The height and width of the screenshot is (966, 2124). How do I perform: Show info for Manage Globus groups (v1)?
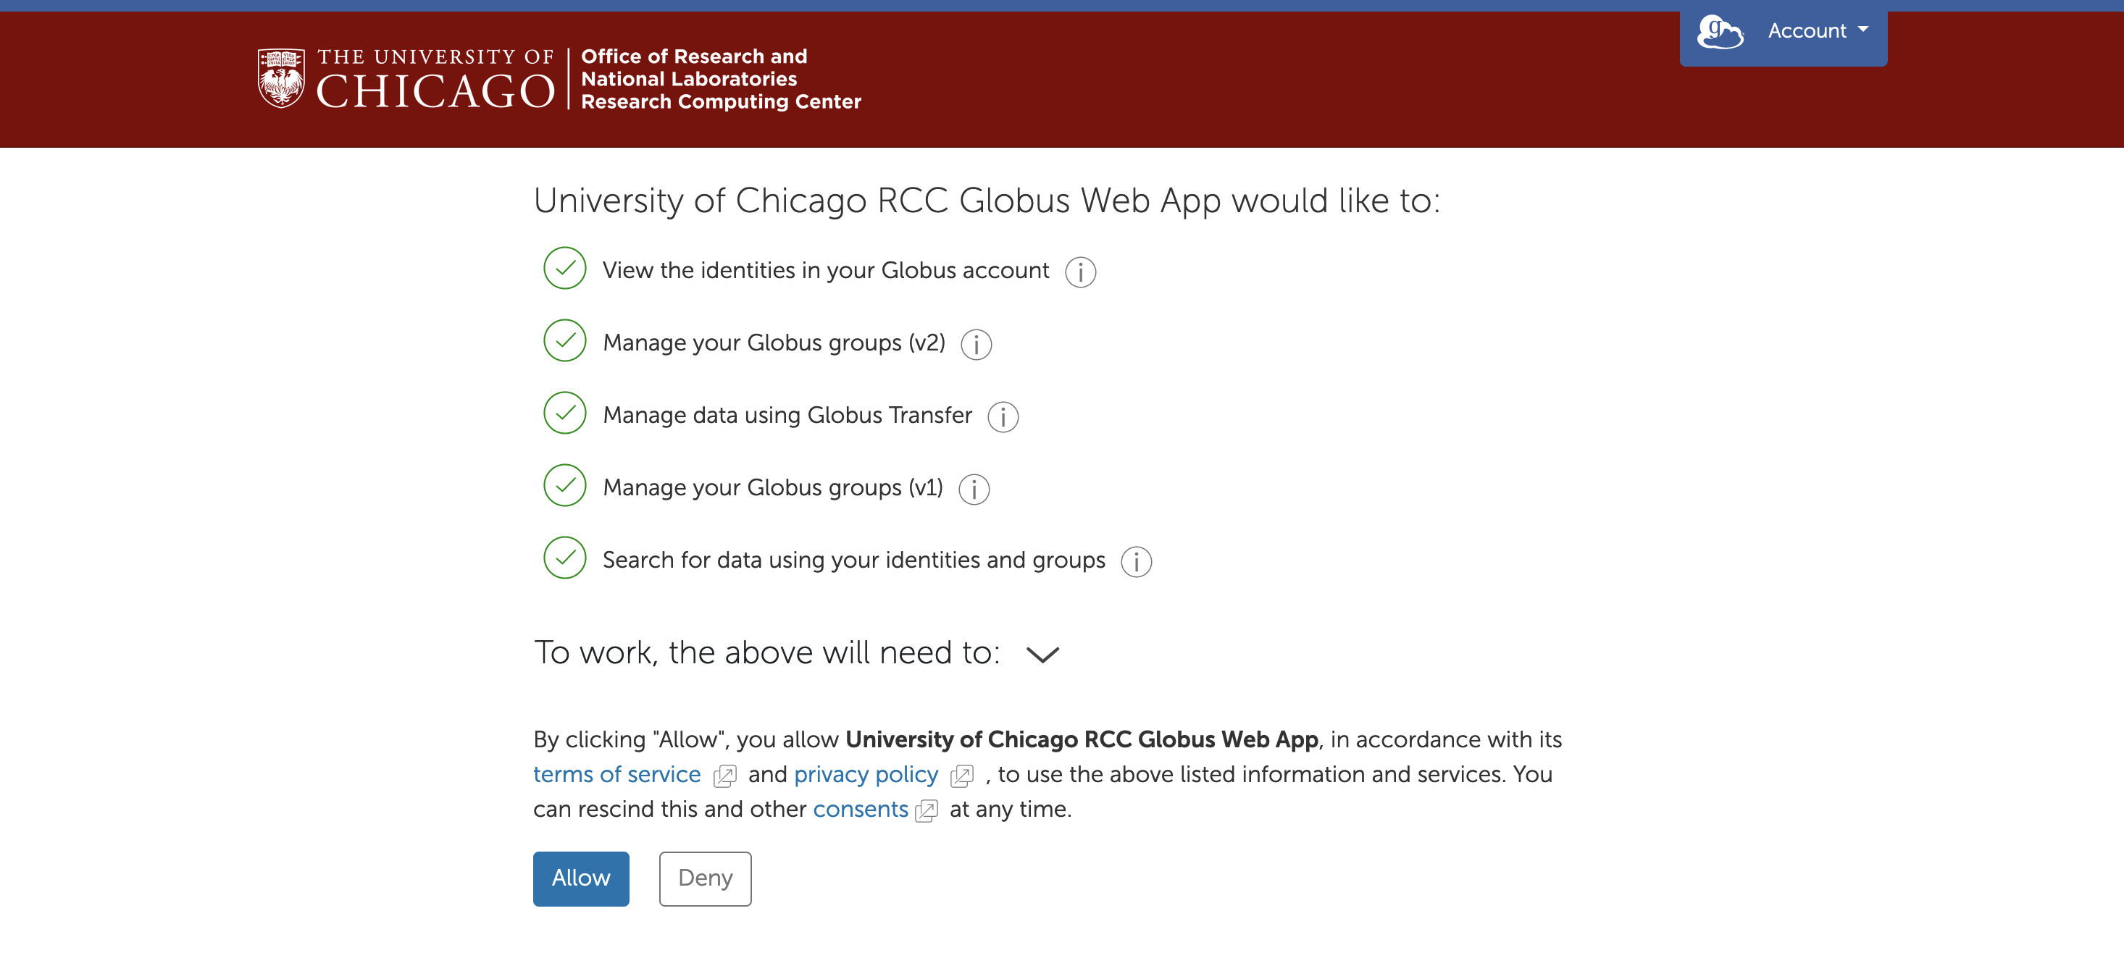point(974,490)
